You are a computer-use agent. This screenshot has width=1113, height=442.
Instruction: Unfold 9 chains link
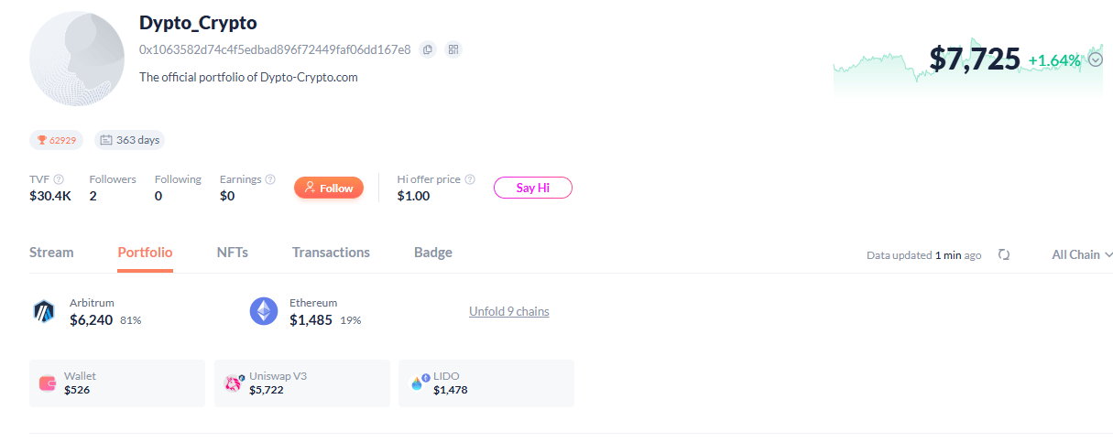pos(509,311)
